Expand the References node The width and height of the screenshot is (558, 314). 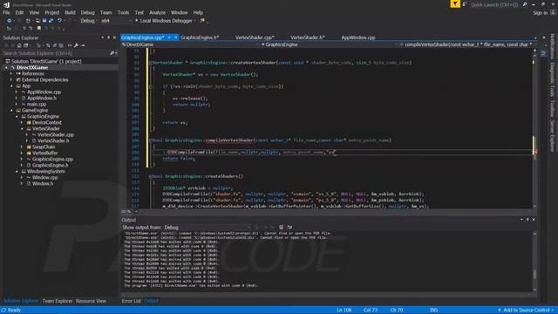[x=11, y=73]
